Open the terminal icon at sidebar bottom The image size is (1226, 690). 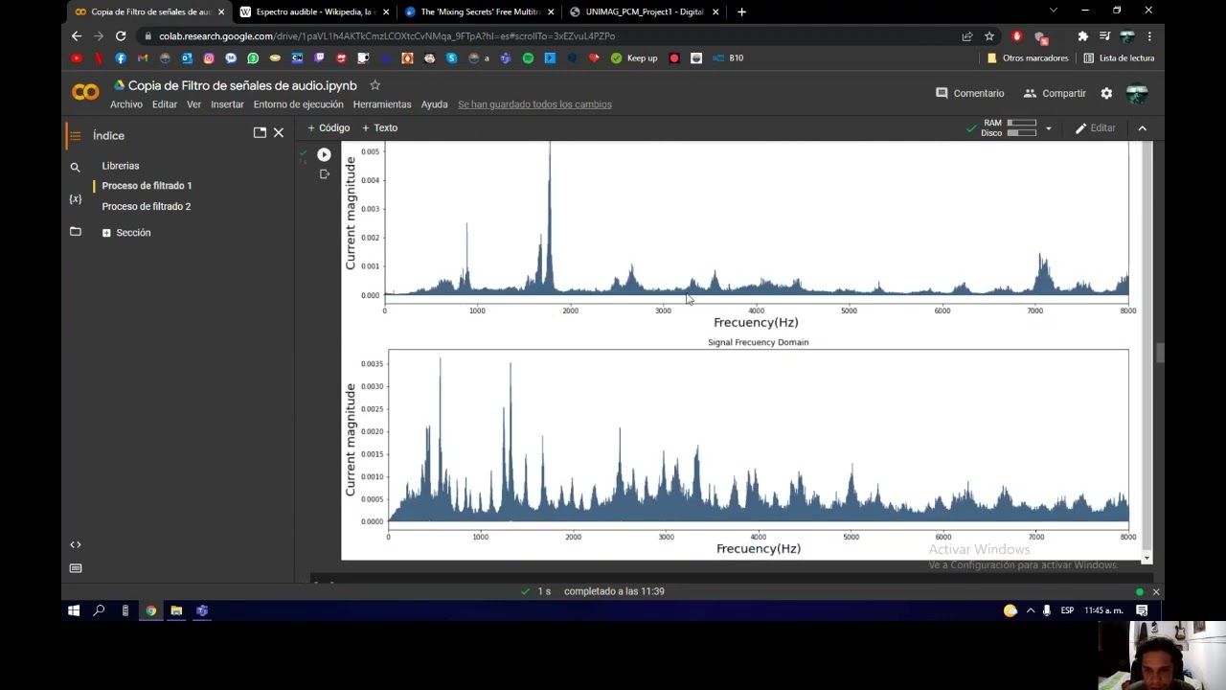tap(76, 568)
